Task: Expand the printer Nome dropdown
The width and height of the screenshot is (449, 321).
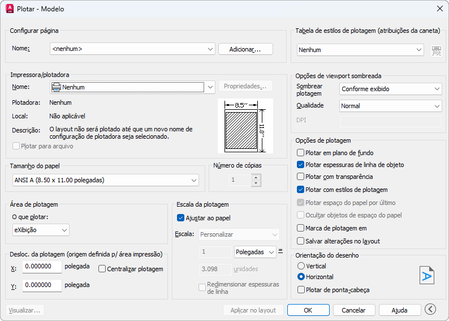Action: (x=210, y=87)
